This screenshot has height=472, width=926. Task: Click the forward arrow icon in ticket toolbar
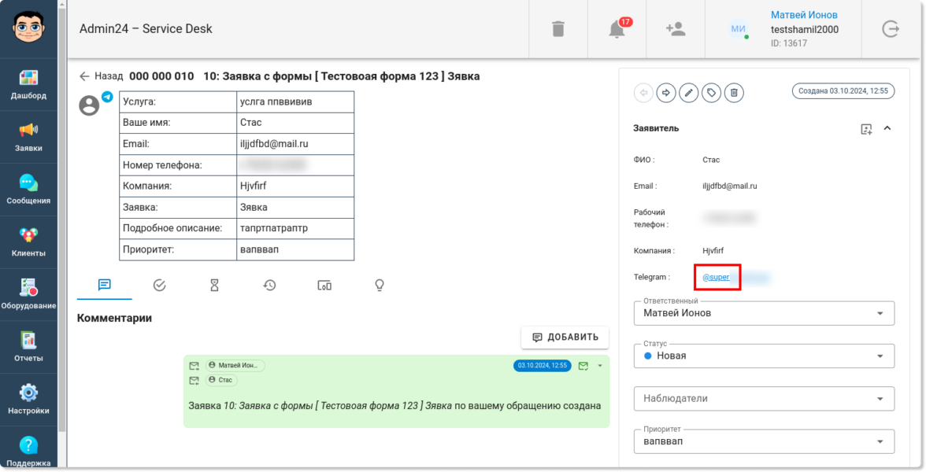click(x=666, y=93)
